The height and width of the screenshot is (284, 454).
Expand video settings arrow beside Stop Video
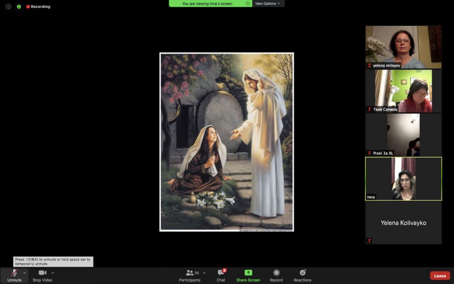click(x=52, y=273)
